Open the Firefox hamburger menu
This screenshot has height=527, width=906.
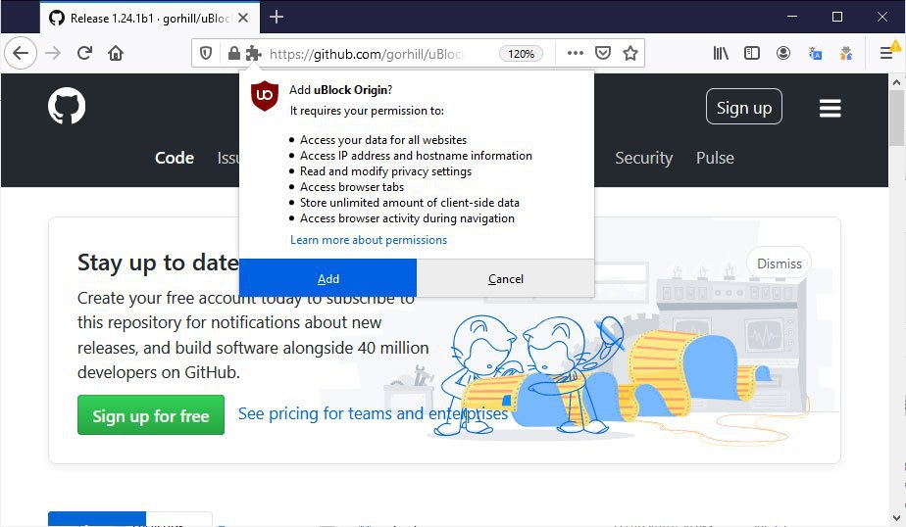tap(886, 53)
